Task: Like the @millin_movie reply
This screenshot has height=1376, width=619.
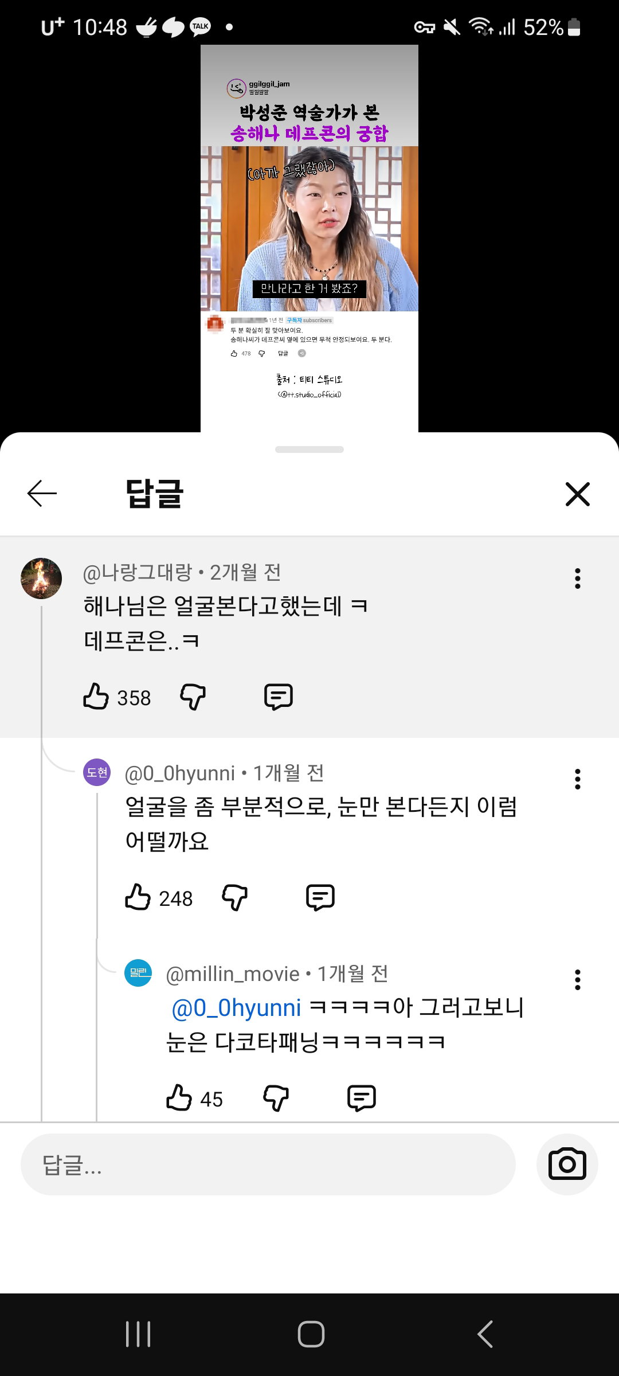Action: click(x=179, y=1098)
